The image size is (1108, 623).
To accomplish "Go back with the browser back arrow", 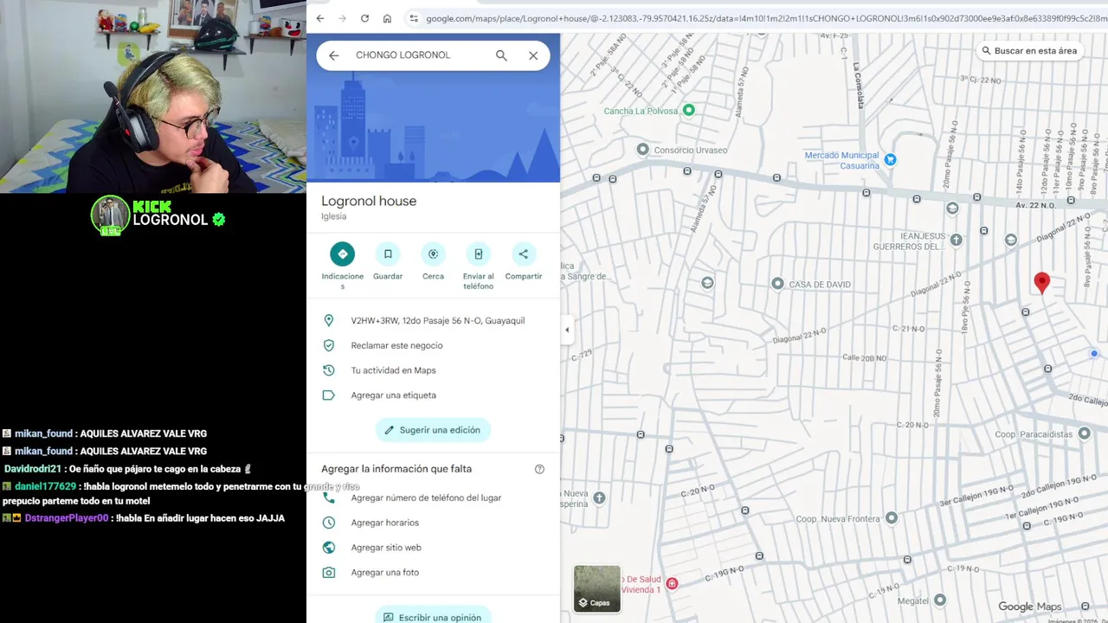I will 320,18.
